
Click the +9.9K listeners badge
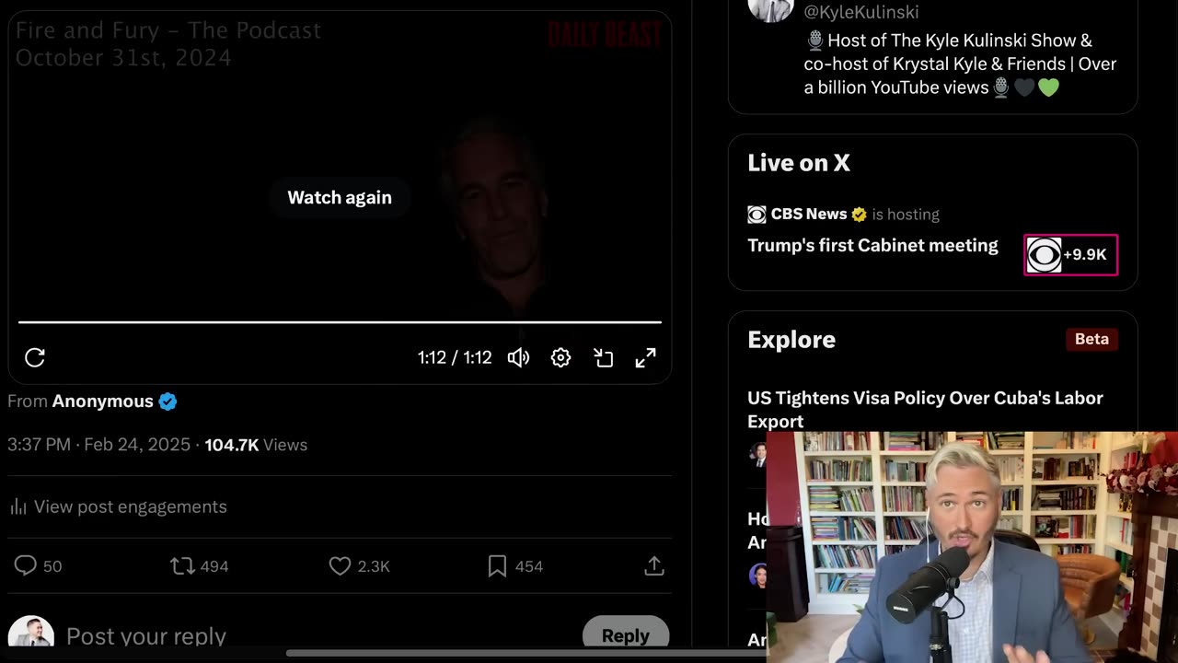(1071, 255)
